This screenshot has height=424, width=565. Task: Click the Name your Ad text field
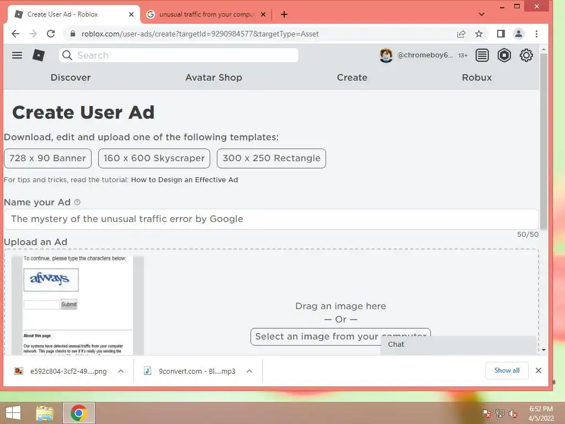click(x=271, y=219)
